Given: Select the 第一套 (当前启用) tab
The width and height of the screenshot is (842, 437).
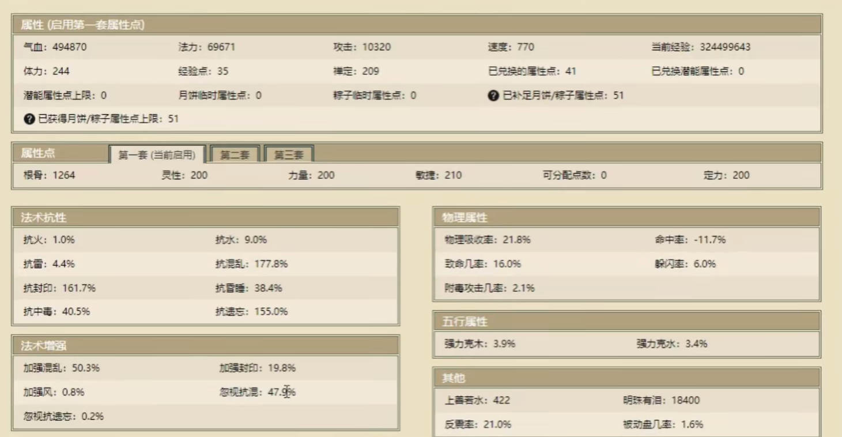Looking at the screenshot, I should coord(157,155).
